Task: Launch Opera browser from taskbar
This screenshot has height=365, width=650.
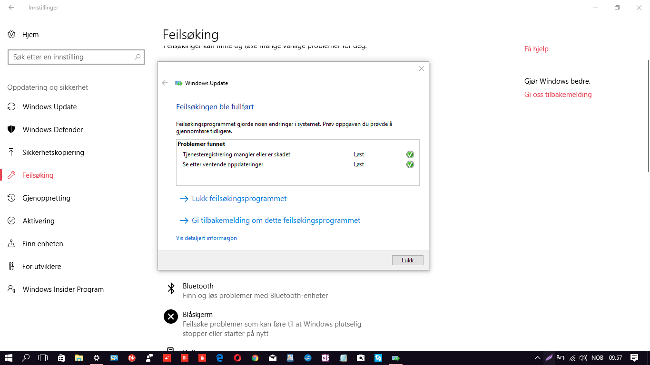Action: (x=237, y=358)
